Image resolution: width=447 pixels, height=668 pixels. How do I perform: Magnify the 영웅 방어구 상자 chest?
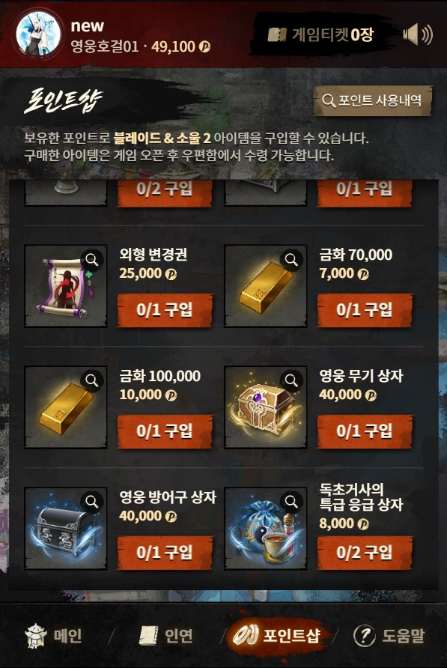[x=91, y=501]
